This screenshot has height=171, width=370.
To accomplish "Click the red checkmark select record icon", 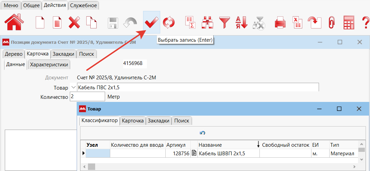I will click(151, 23).
